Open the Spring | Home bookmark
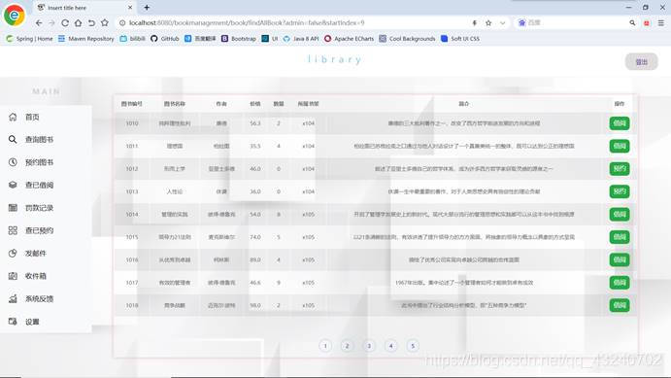 [29, 39]
